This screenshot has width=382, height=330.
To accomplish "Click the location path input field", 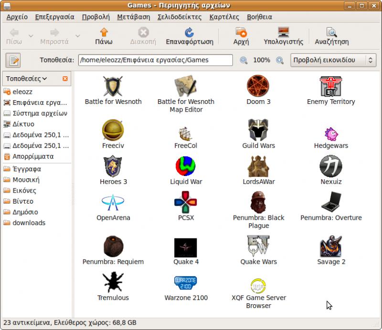I will [x=156, y=60].
